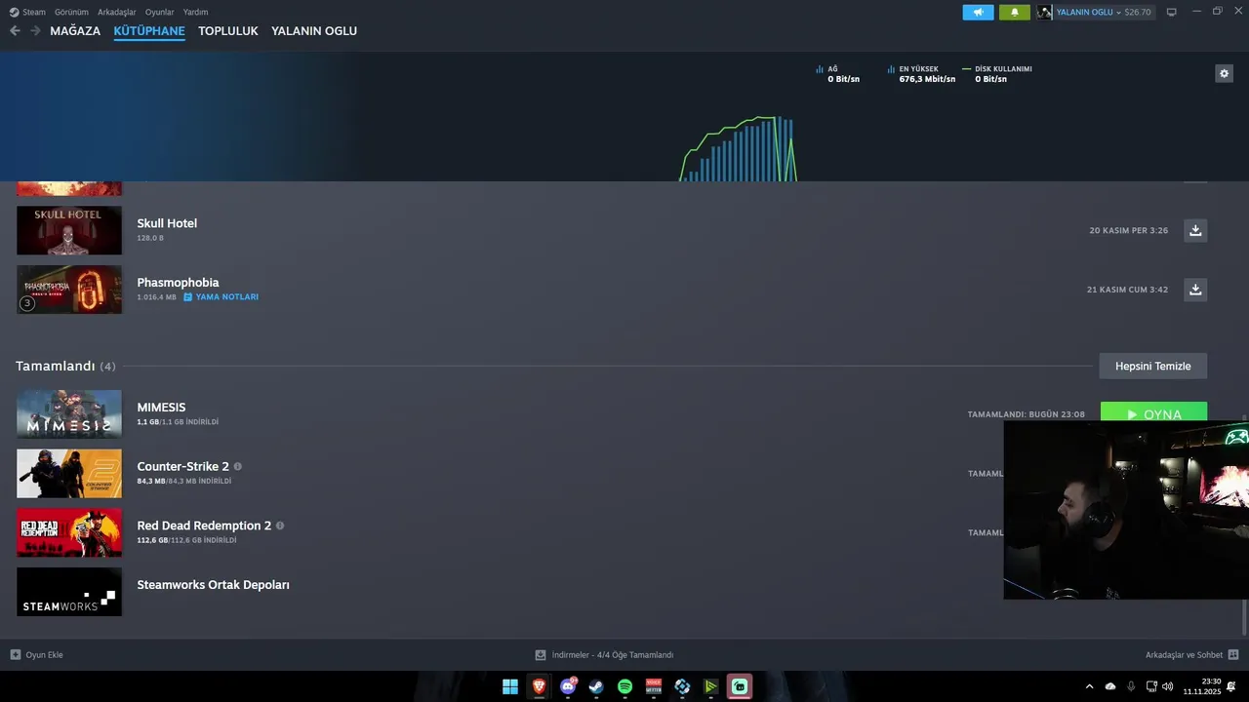Switch to Big Picture mode icon
Image resolution: width=1249 pixels, height=702 pixels.
(x=1172, y=12)
